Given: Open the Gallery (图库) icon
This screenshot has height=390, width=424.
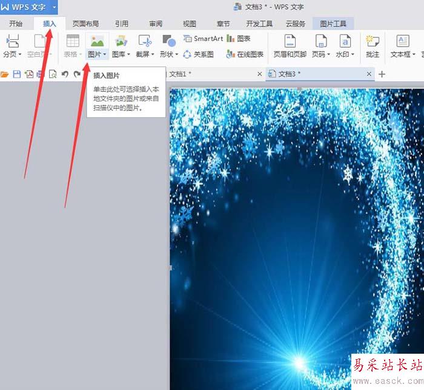Looking at the screenshot, I should coord(121,41).
